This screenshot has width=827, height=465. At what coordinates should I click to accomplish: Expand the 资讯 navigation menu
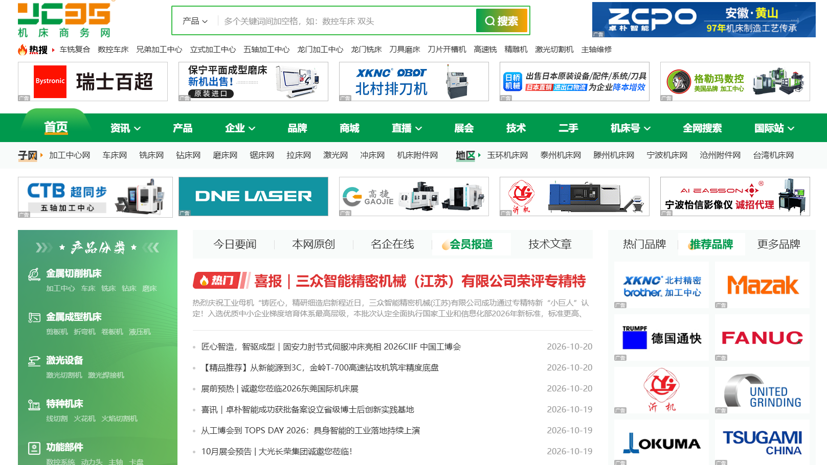click(x=125, y=128)
